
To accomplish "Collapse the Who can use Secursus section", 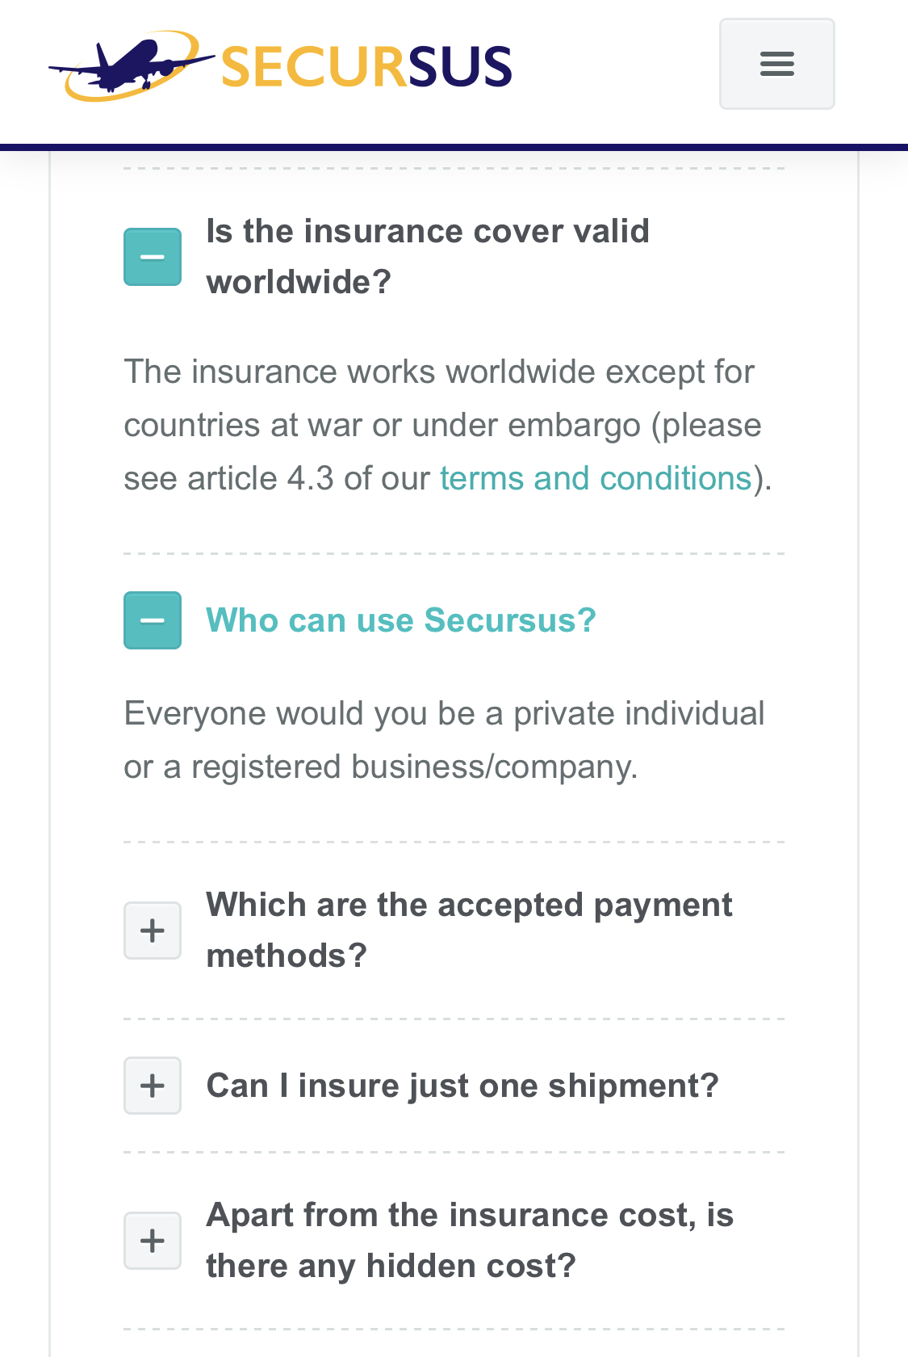I will (153, 620).
